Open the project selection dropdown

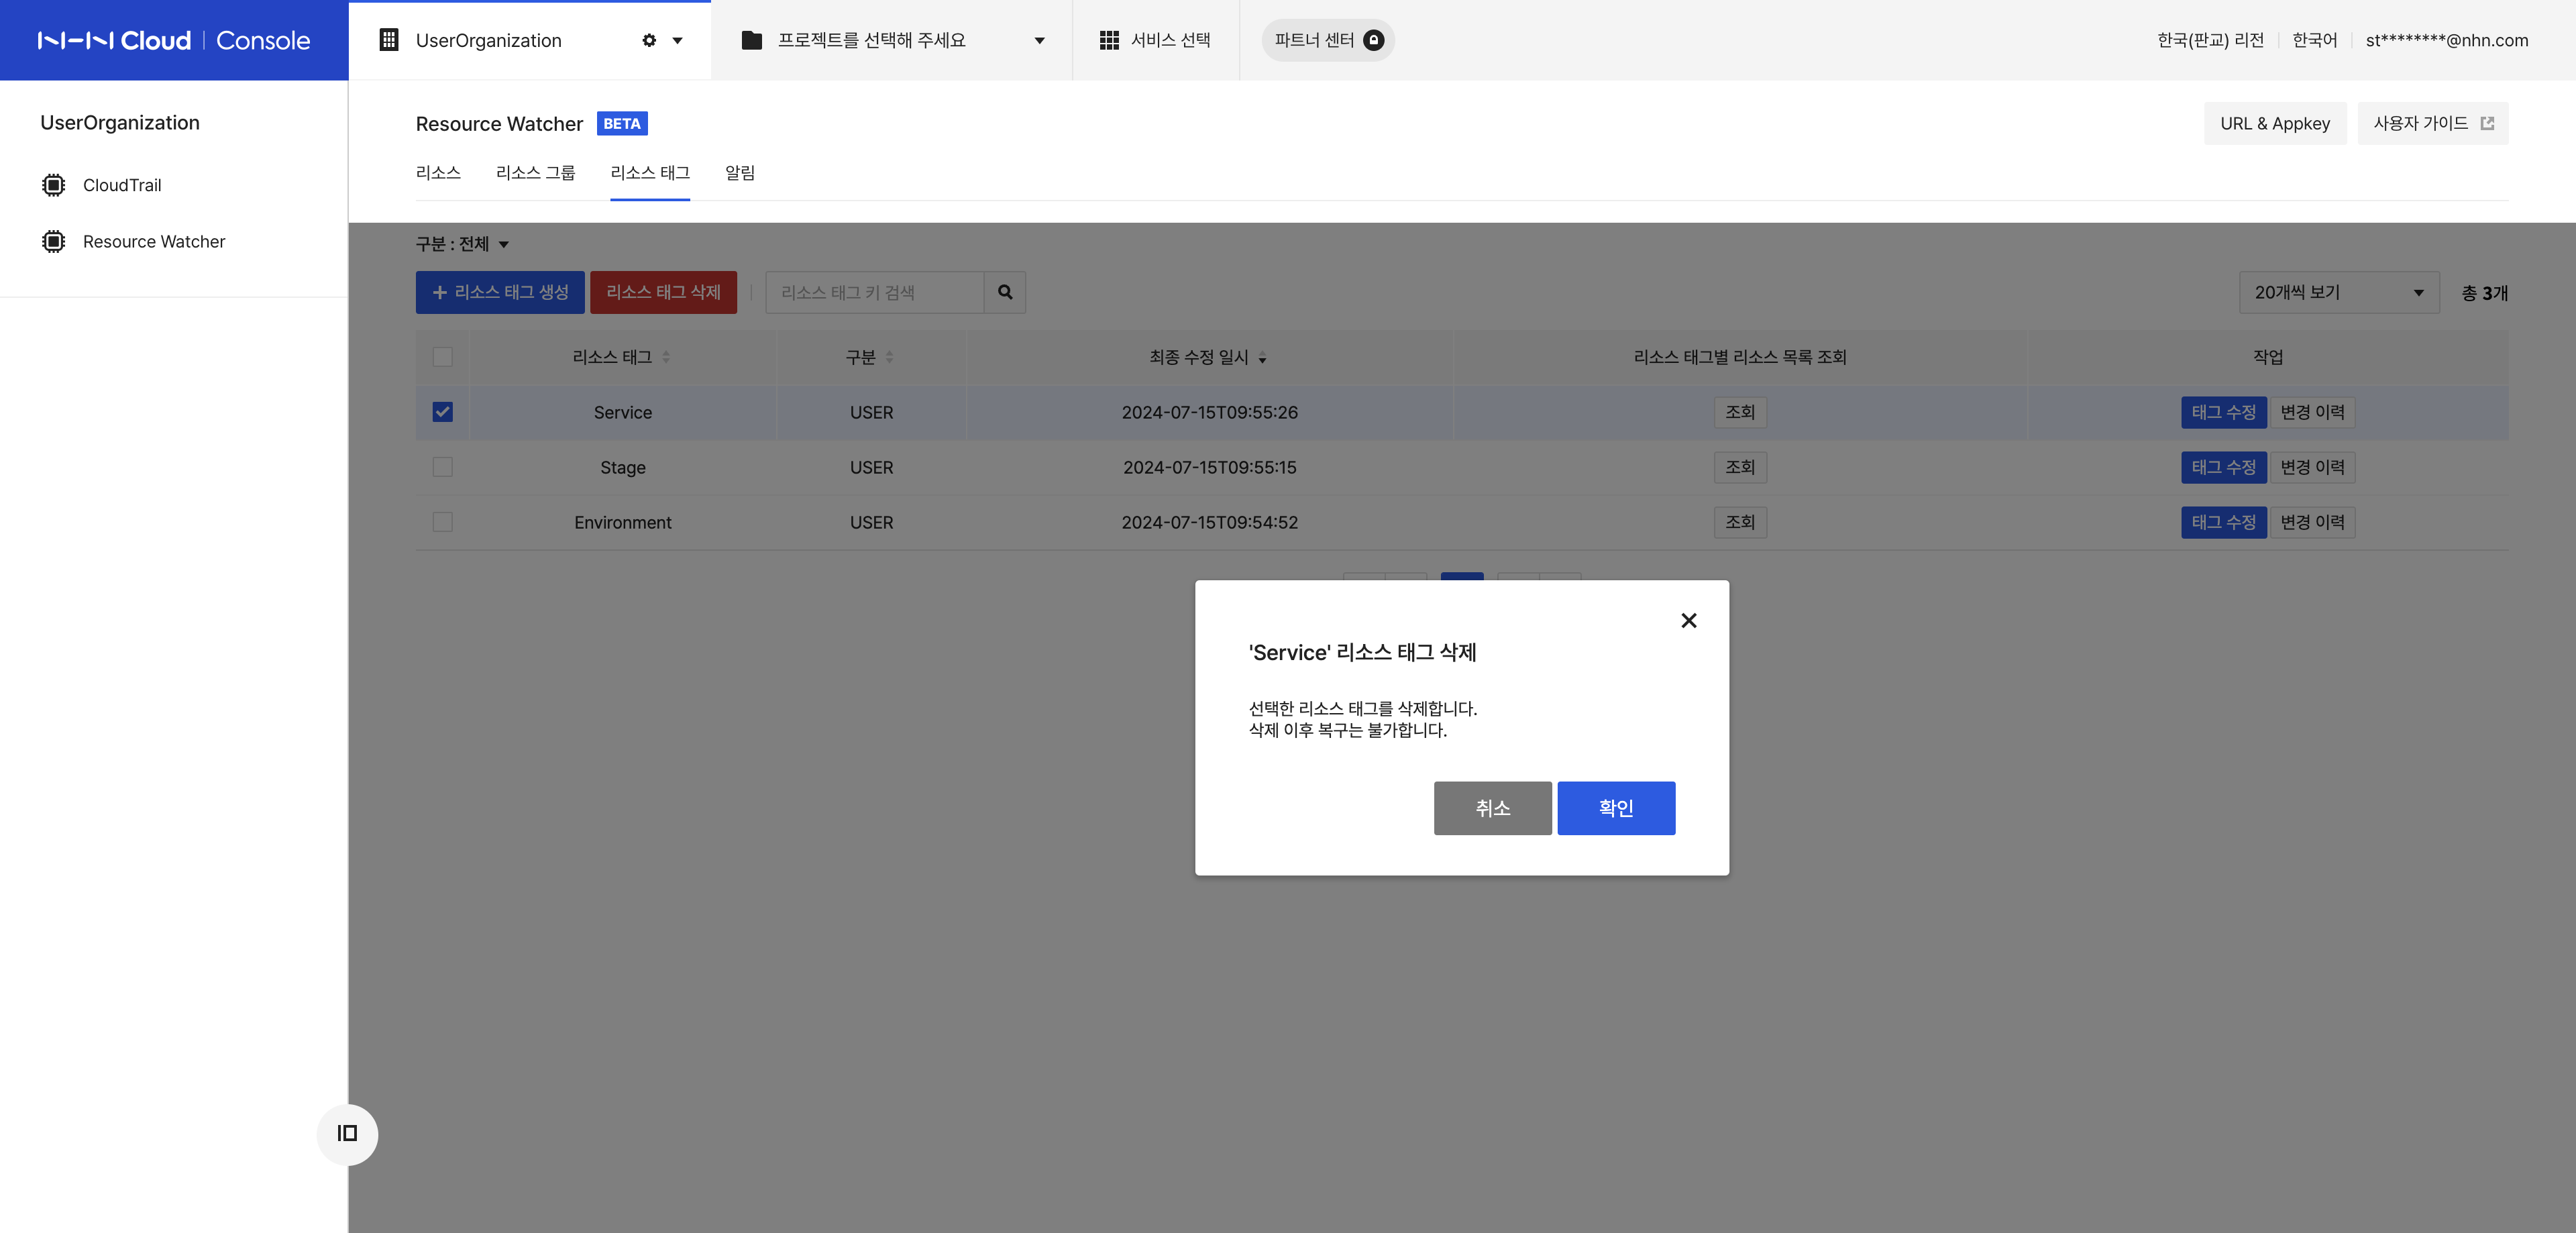coord(893,40)
